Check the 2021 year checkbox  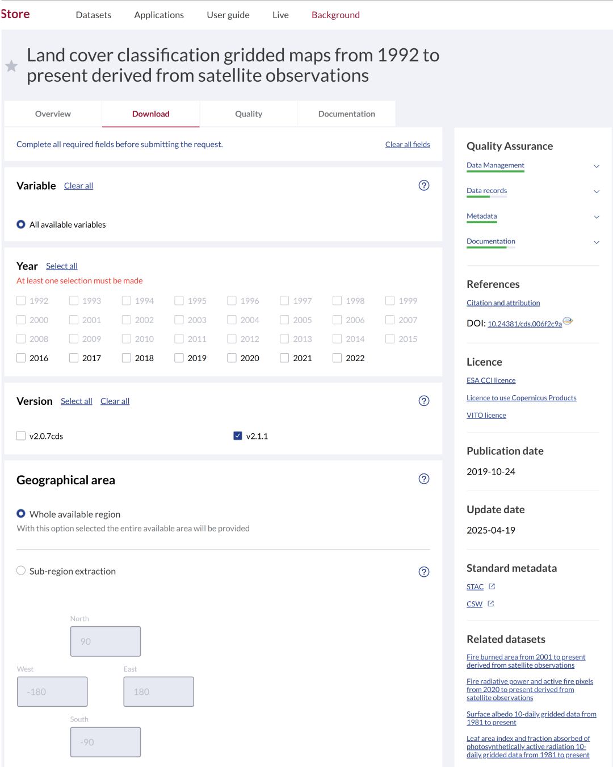(284, 358)
